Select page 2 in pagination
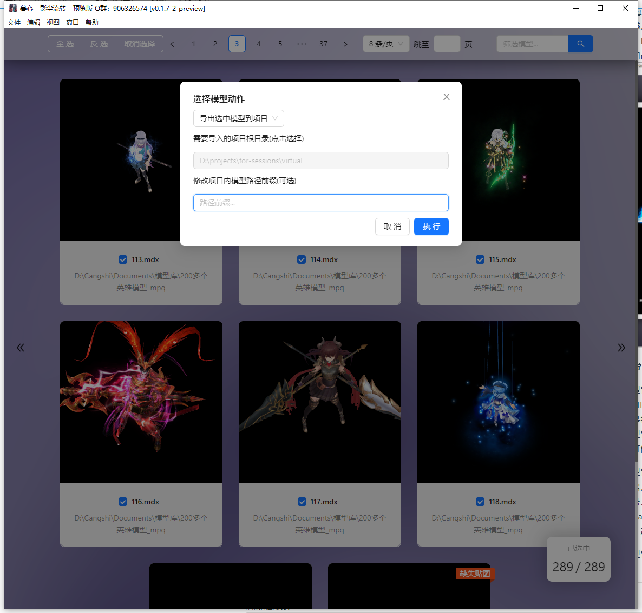 [x=215, y=44]
